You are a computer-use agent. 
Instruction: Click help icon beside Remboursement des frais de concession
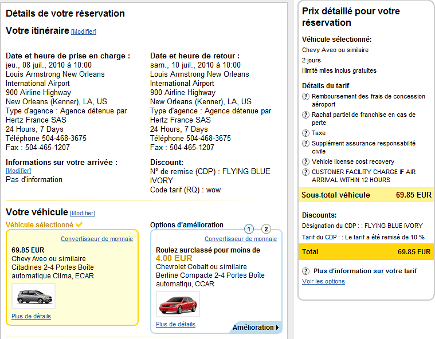point(305,97)
